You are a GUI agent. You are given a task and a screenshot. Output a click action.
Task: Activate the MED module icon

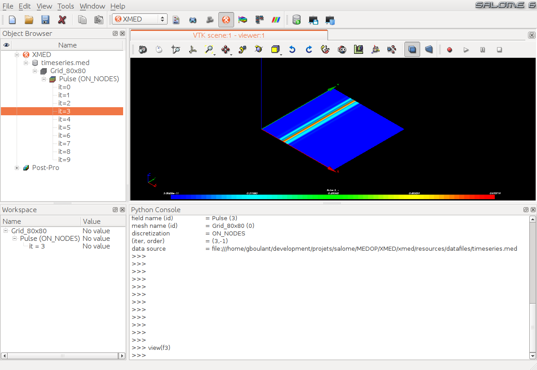coord(176,20)
